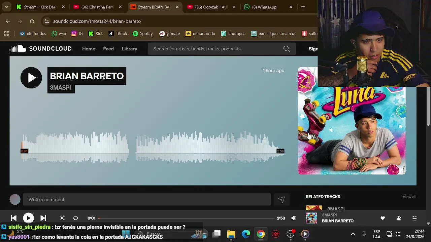This screenshot has height=242, width=431.
Task: Open track thumbnail in the player bar
Action: point(311,218)
